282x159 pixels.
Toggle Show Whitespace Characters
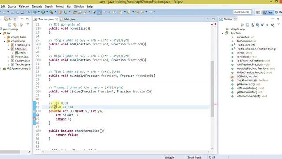115,12
